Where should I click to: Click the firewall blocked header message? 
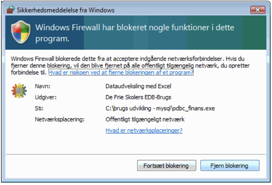[135, 33]
